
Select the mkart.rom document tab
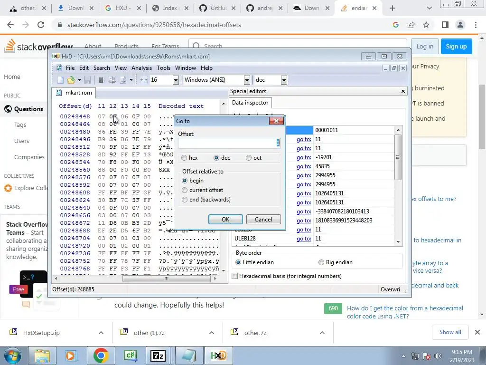click(74, 93)
